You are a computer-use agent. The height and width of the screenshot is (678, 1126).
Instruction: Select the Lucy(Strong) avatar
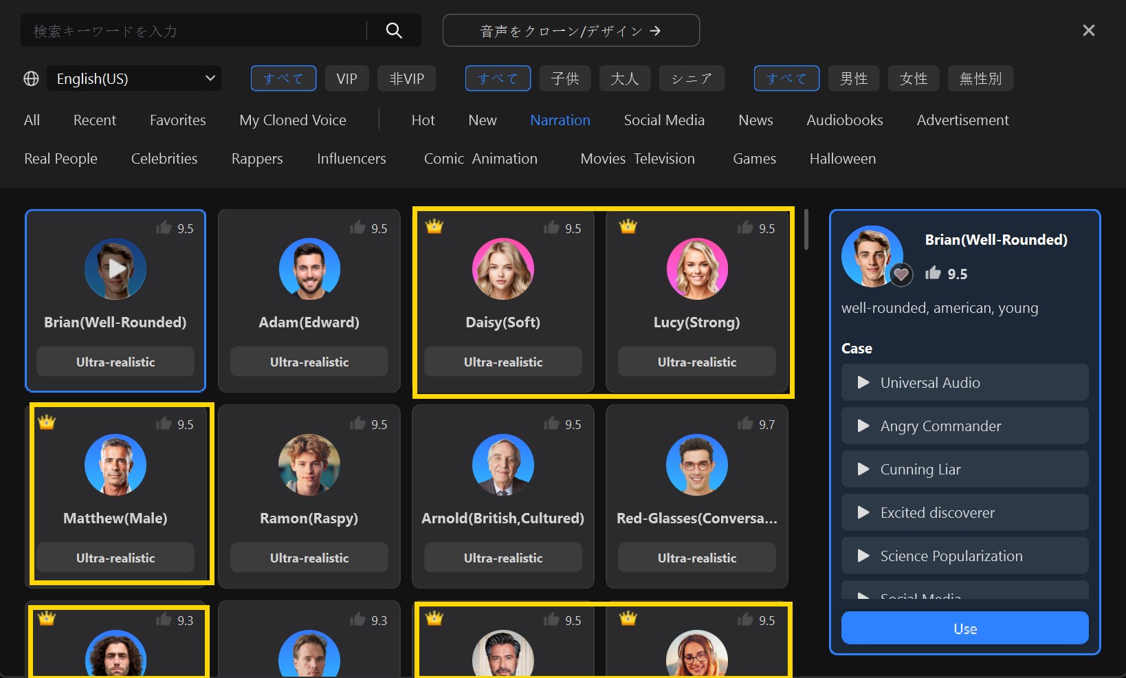click(x=697, y=268)
